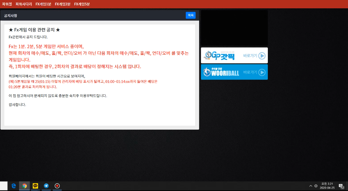This screenshot has height=191, width=348.
Task: Select the FX게임1분 menu item
Action: [43, 4]
